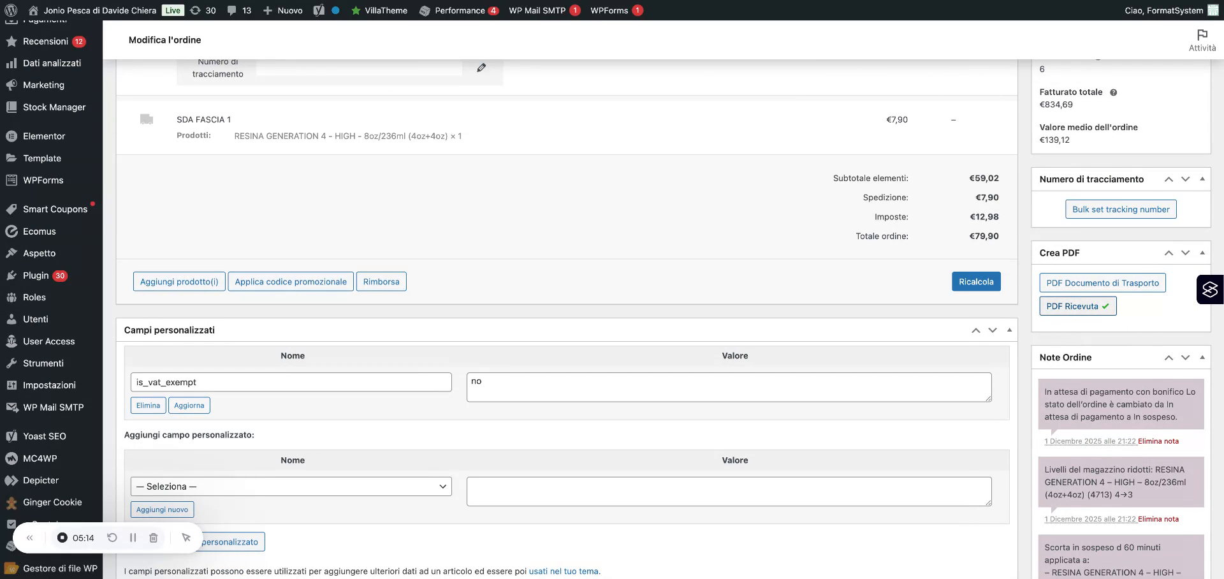Click the VillaTheme star icon

pos(357,10)
